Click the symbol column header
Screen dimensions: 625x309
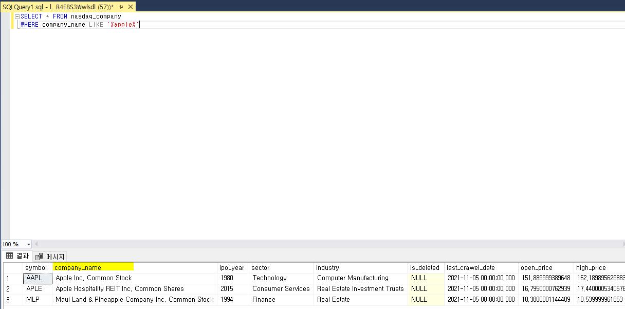38,267
